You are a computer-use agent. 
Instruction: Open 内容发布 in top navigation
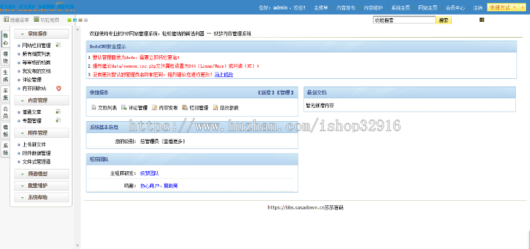(x=346, y=8)
